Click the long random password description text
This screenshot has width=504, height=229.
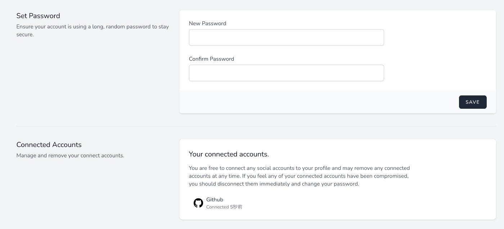pos(93,31)
